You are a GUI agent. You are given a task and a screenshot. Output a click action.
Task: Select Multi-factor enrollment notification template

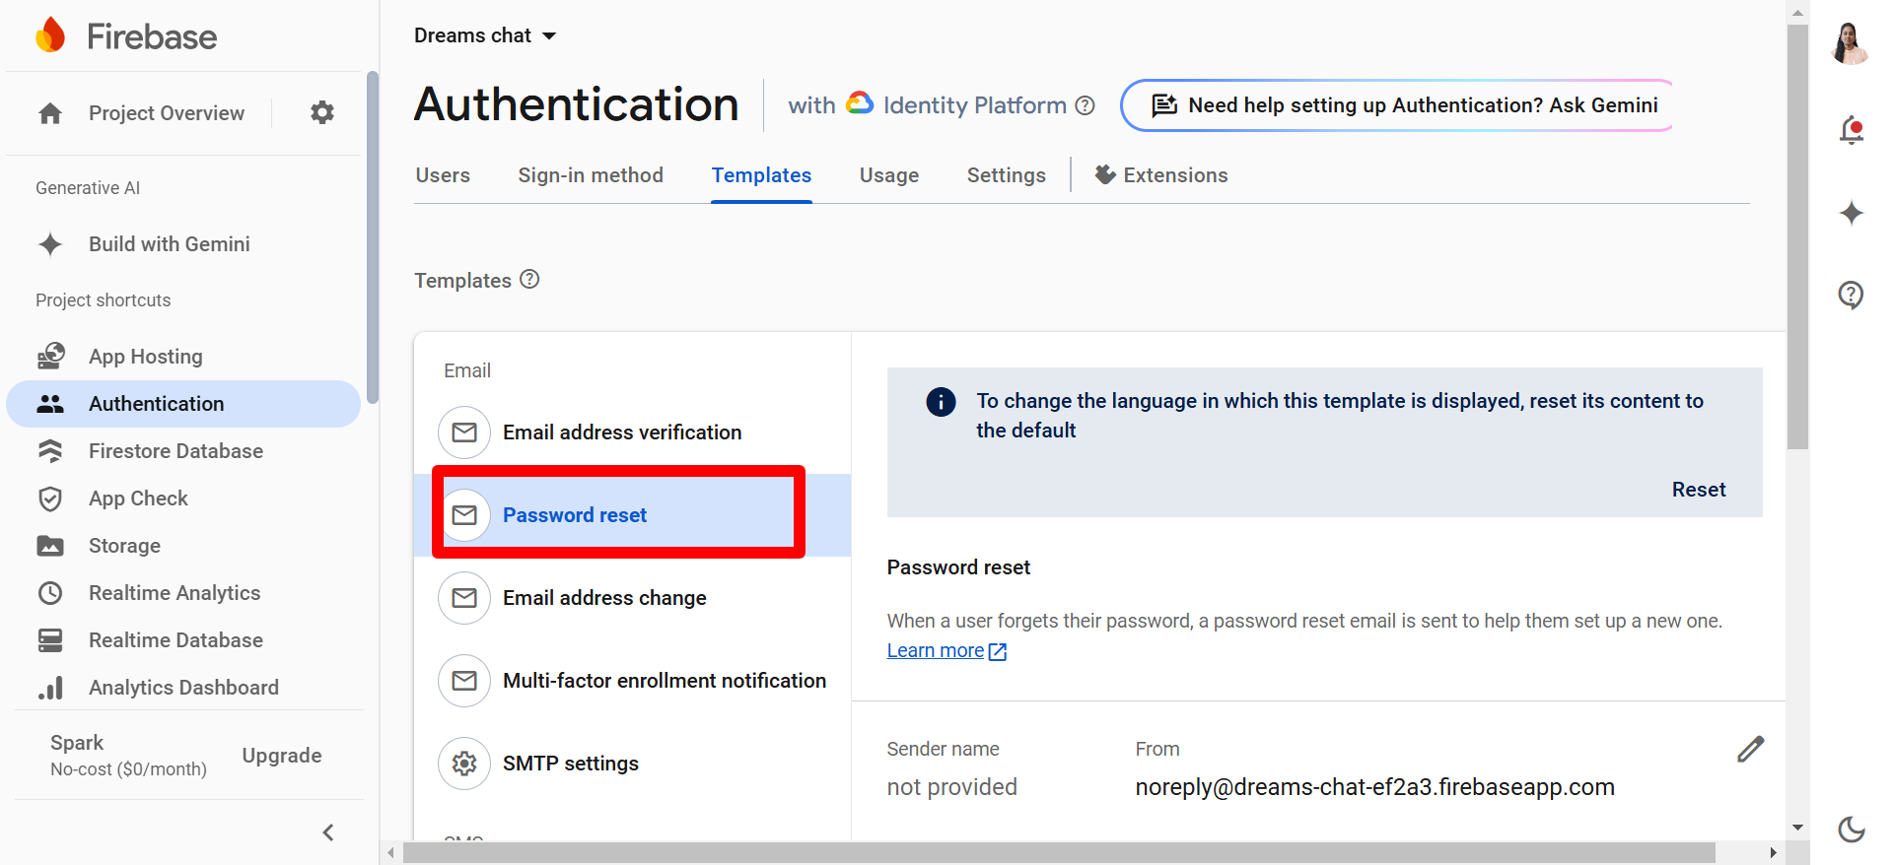coord(632,681)
